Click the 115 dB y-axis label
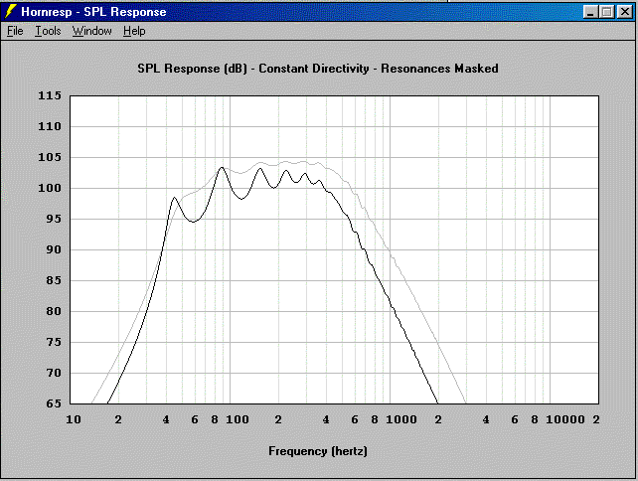Image resolution: width=638 pixels, height=481 pixels. tap(50, 95)
